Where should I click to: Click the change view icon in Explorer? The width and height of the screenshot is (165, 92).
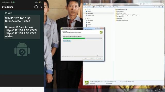tap(154, 7)
